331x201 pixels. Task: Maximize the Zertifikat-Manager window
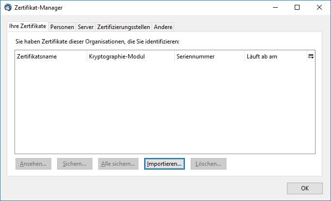[x=297, y=7]
